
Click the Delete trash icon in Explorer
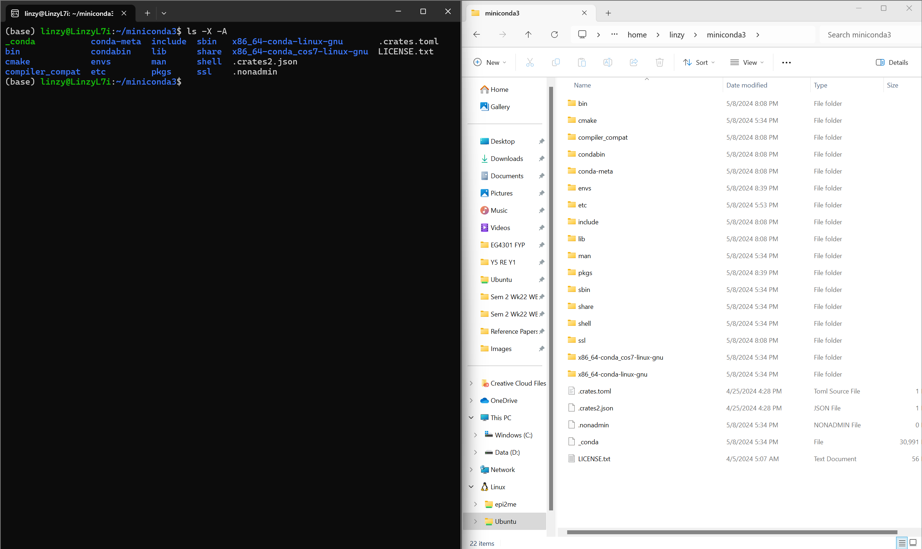(660, 63)
